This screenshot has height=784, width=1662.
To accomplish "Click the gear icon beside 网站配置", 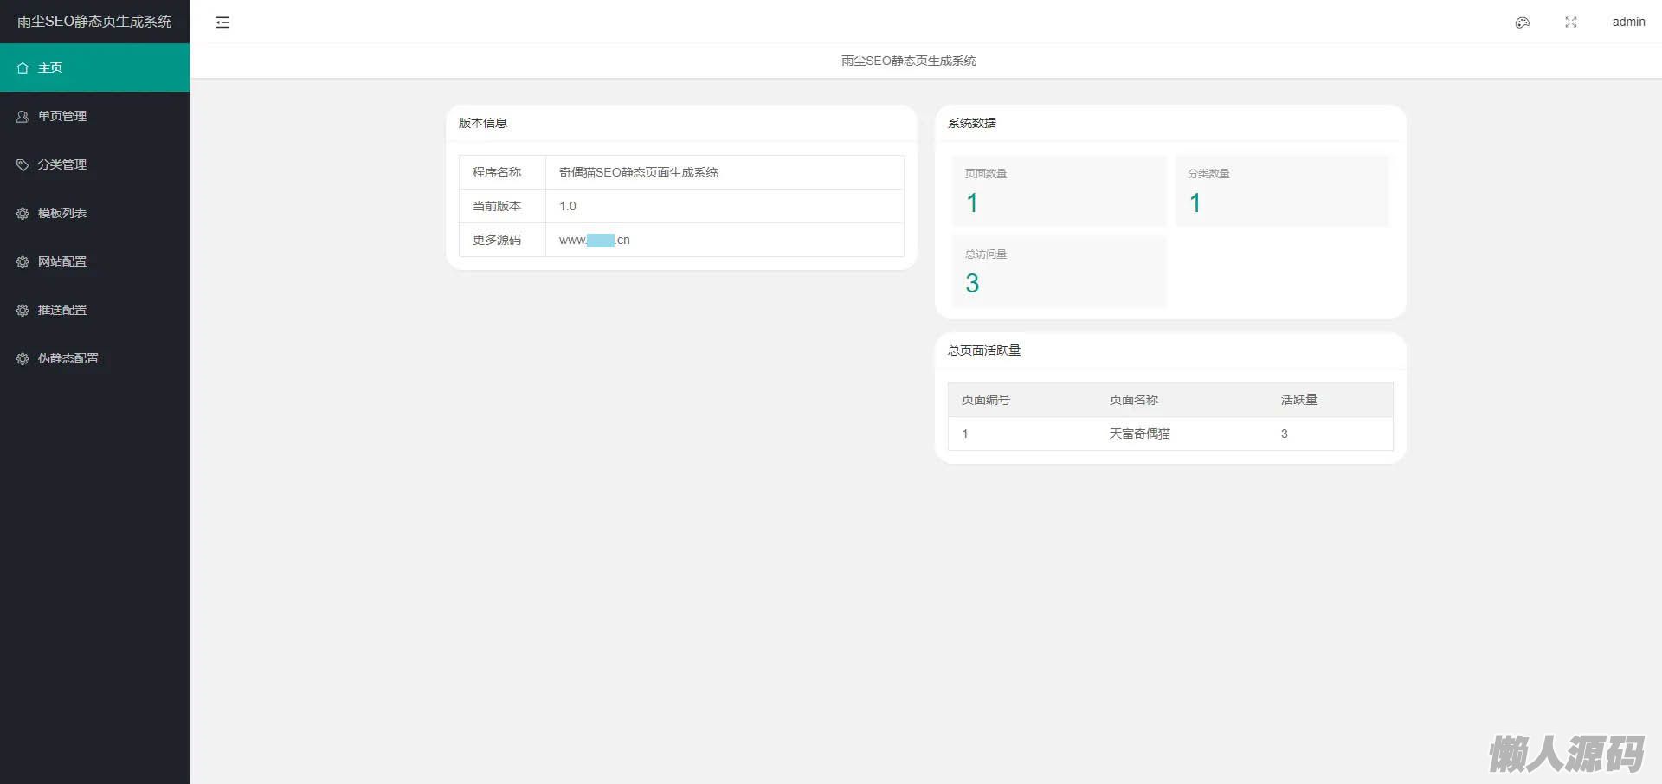I will point(23,261).
